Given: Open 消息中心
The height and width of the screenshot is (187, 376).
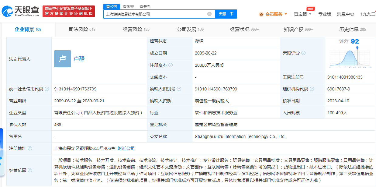Looking at the screenshot, I should 346,14.
